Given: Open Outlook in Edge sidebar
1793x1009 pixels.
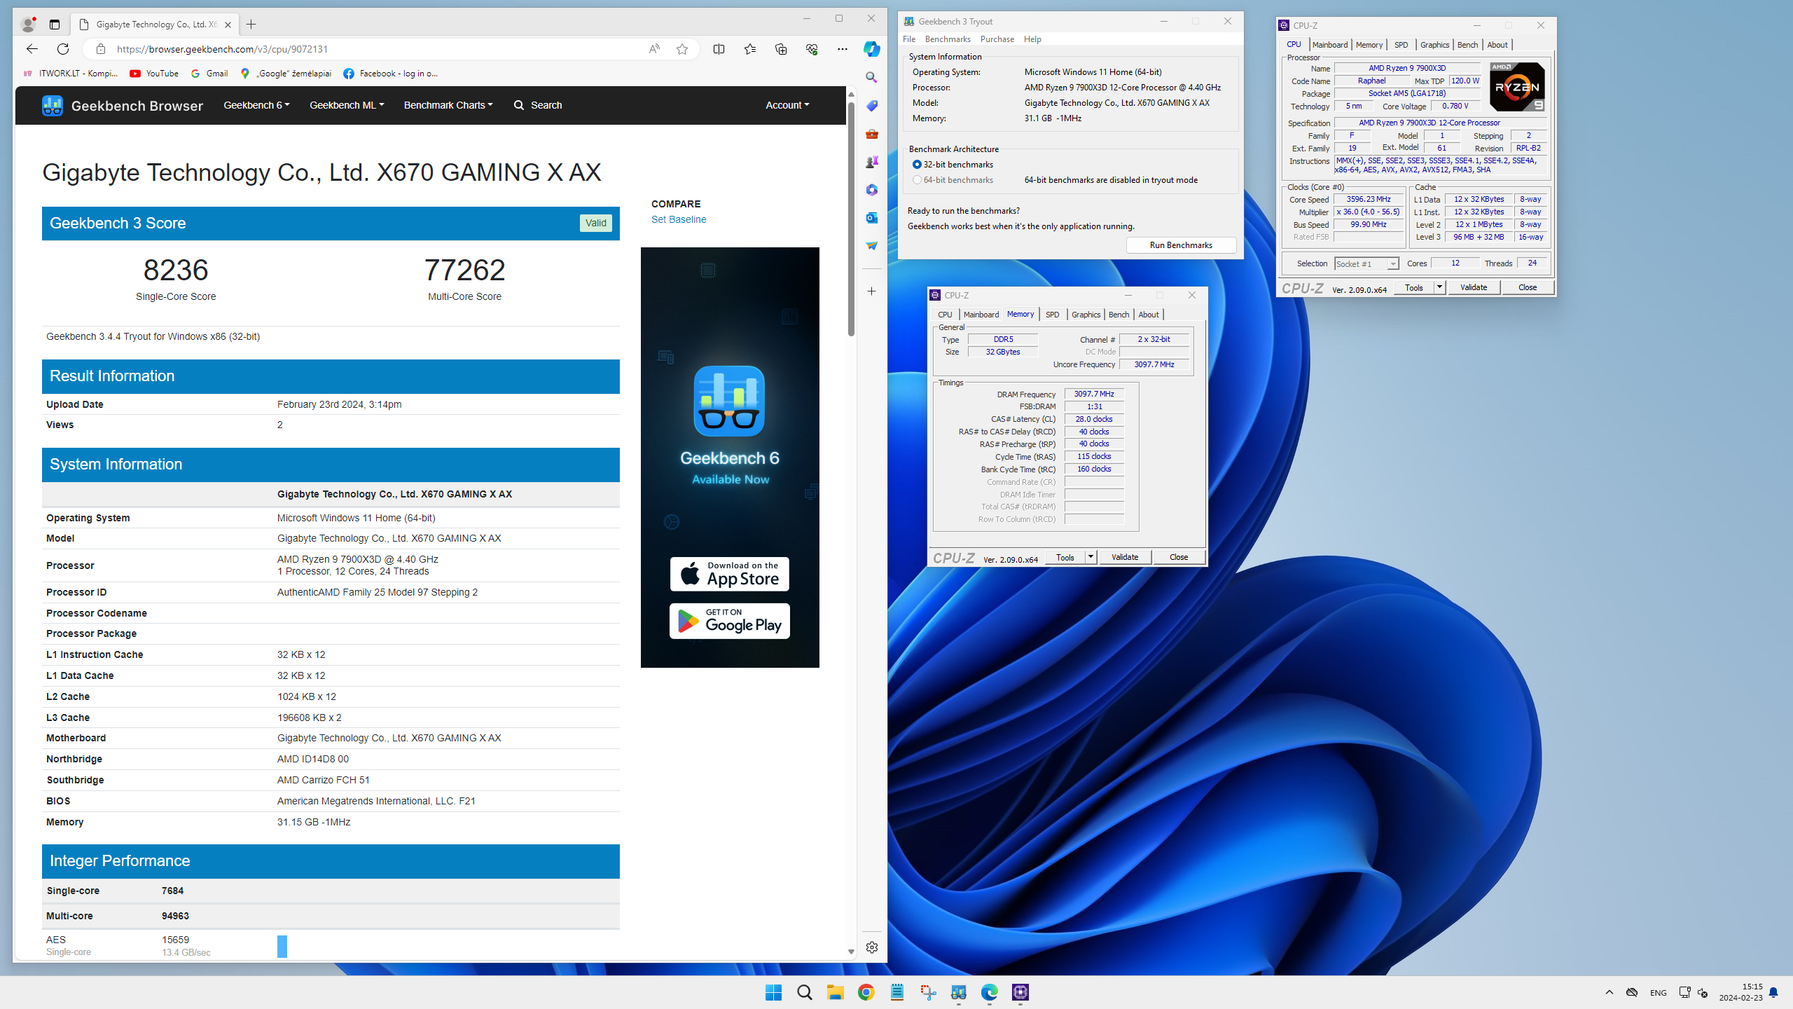Looking at the screenshot, I should [872, 218].
